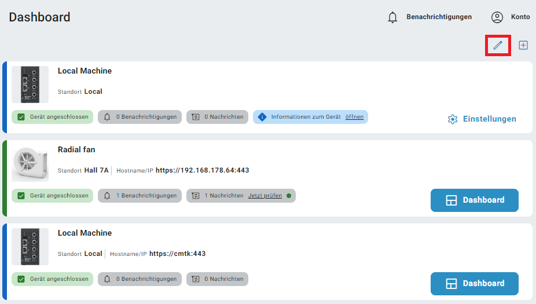Screen dimensions: 536x304
Task: Click the Radial fan thumbnail image
Action: coord(30,163)
